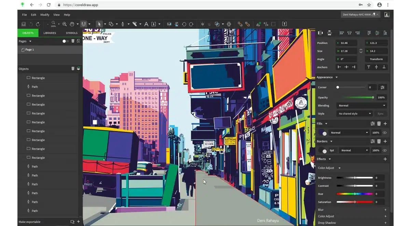This screenshot has height=226, width=410.
Task: Switch to the LIBRARIES tab
Action: point(50,33)
